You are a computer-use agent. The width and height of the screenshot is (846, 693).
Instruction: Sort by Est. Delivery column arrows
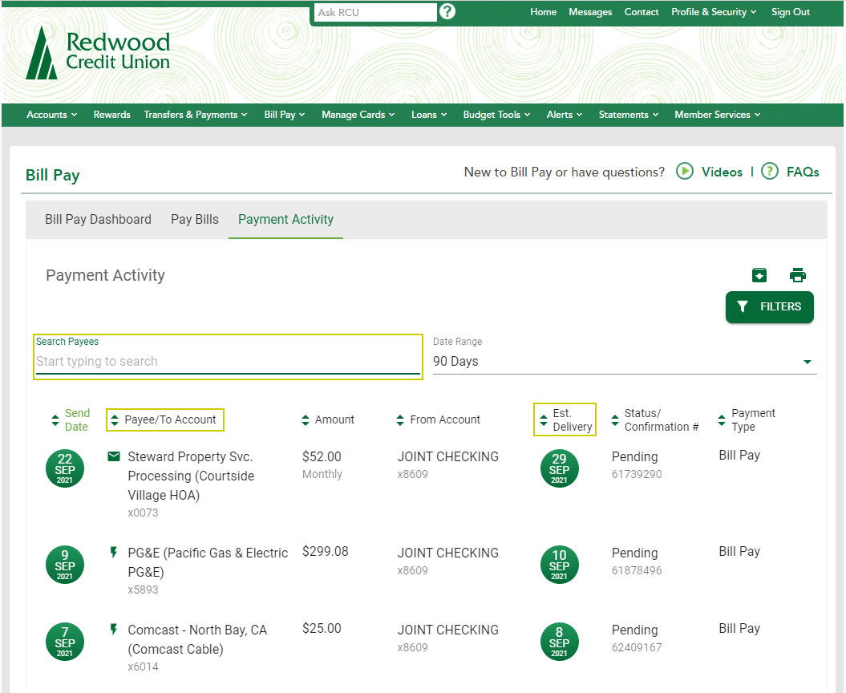[x=544, y=420]
